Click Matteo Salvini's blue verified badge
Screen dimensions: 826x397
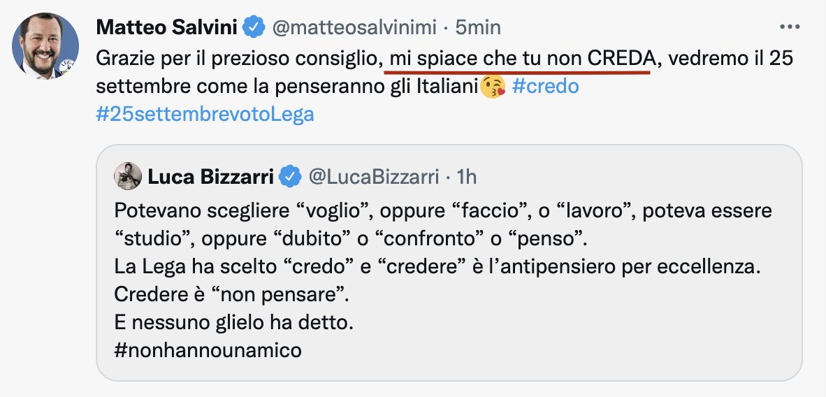click(x=252, y=28)
